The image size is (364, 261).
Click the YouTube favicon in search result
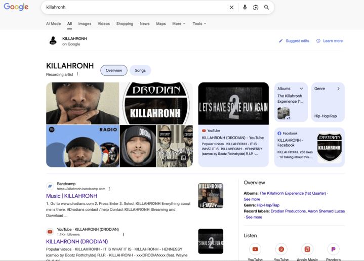[50, 232]
